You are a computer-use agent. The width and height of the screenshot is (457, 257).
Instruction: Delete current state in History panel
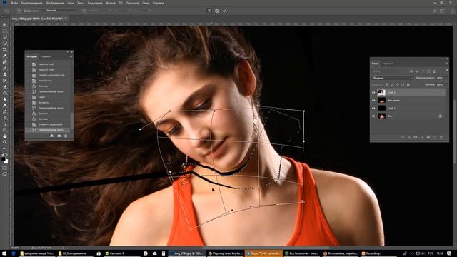coord(66,136)
